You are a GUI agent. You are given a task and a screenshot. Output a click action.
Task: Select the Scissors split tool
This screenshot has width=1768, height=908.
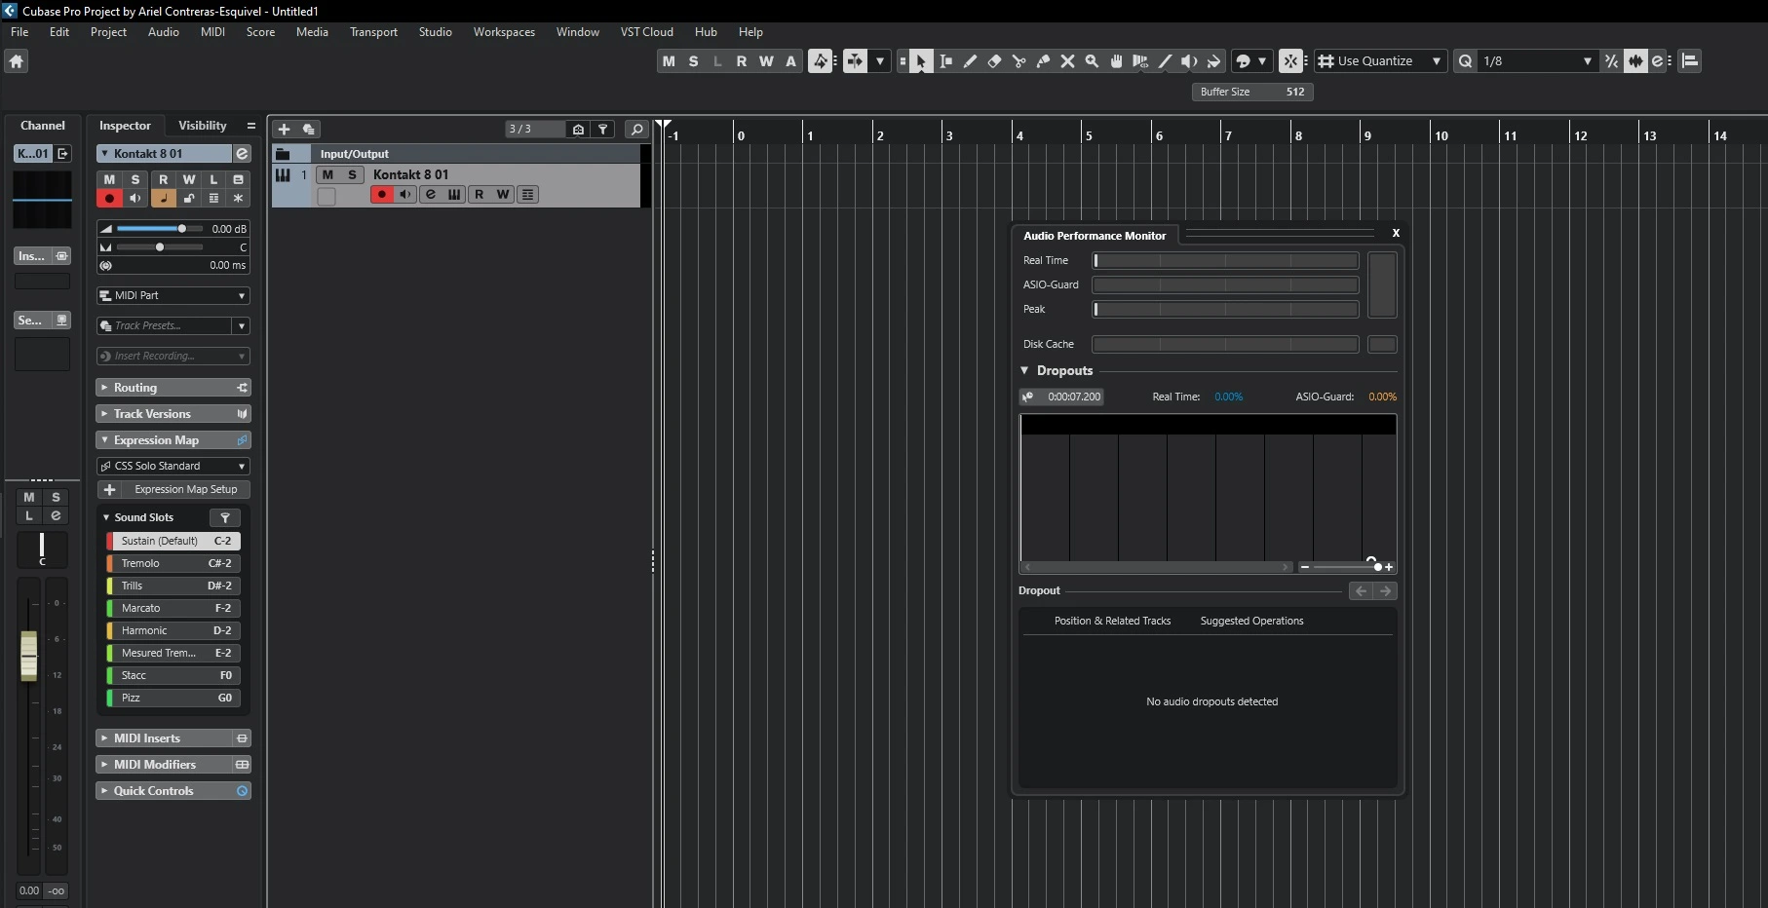[1019, 61]
